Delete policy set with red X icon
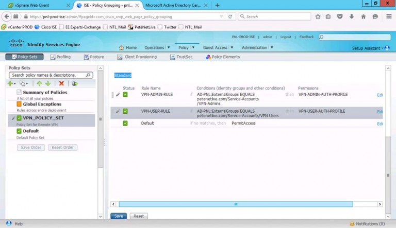 click(x=61, y=83)
